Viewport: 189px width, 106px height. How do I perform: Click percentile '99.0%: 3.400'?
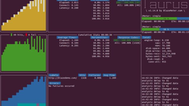point(101,51)
